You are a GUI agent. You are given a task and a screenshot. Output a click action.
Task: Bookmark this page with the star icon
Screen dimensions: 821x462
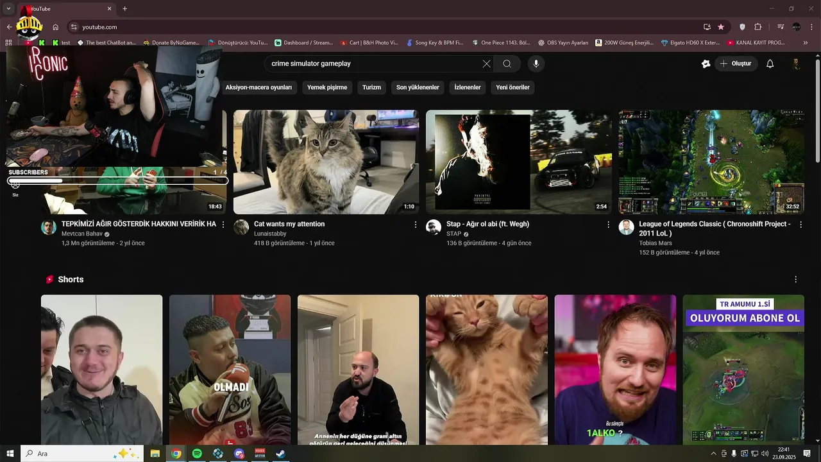721,27
